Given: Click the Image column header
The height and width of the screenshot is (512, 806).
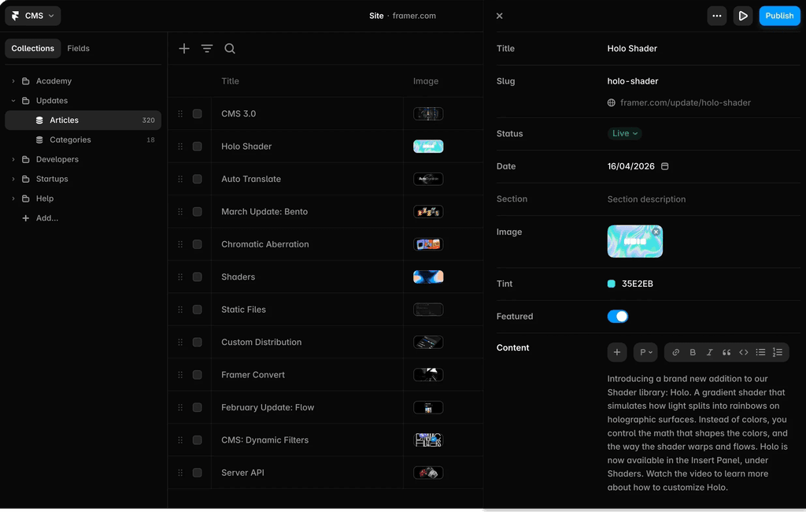Looking at the screenshot, I should (x=426, y=81).
